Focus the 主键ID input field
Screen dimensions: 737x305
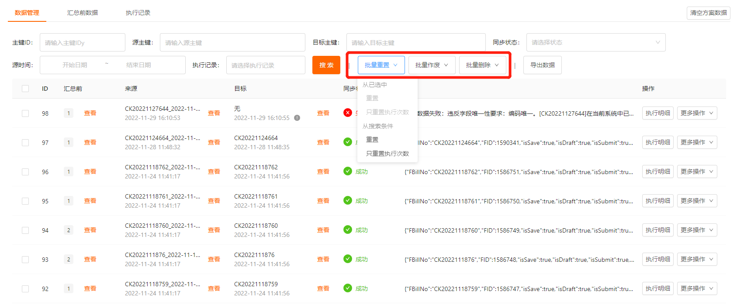(82, 42)
